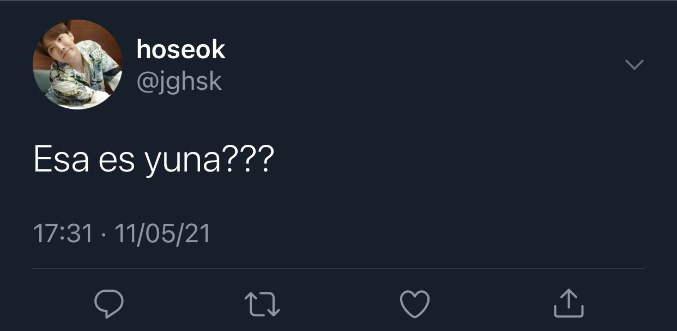Start a reply via the comment bubble
The image size is (677, 331).
[108, 303]
